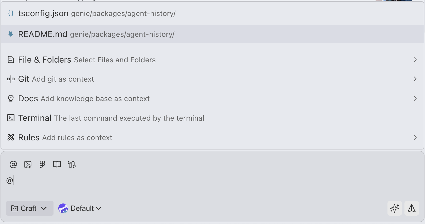This screenshot has height=224, width=425.
Task: Select Terminal last command as context
Action: pyautogui.click(x=111, y=118)
